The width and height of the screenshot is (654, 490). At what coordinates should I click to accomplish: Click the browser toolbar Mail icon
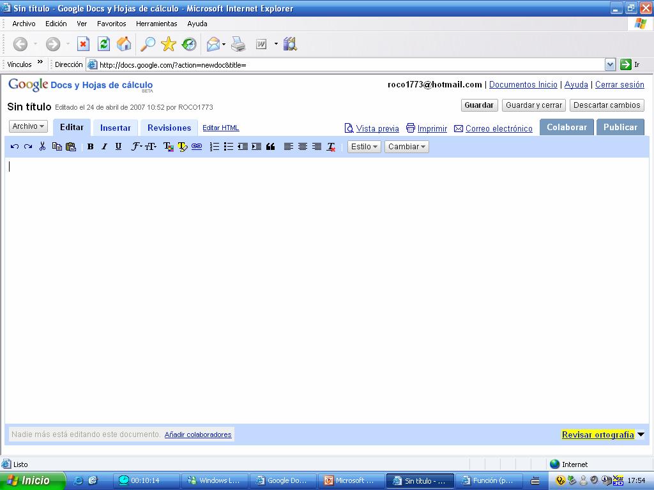(x=213, y=44)
